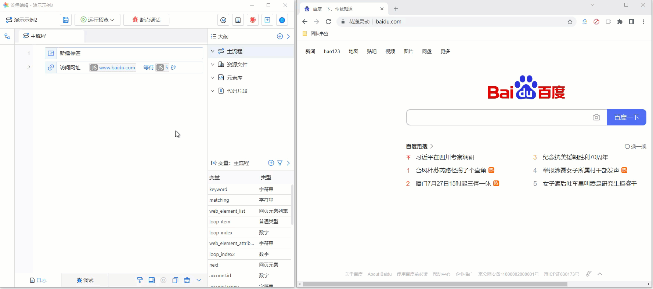Collapse the 大纲 panel with arrow
The width and height of the screenshot is (653, 289).
pyautogui.click(x=288, y=36)
